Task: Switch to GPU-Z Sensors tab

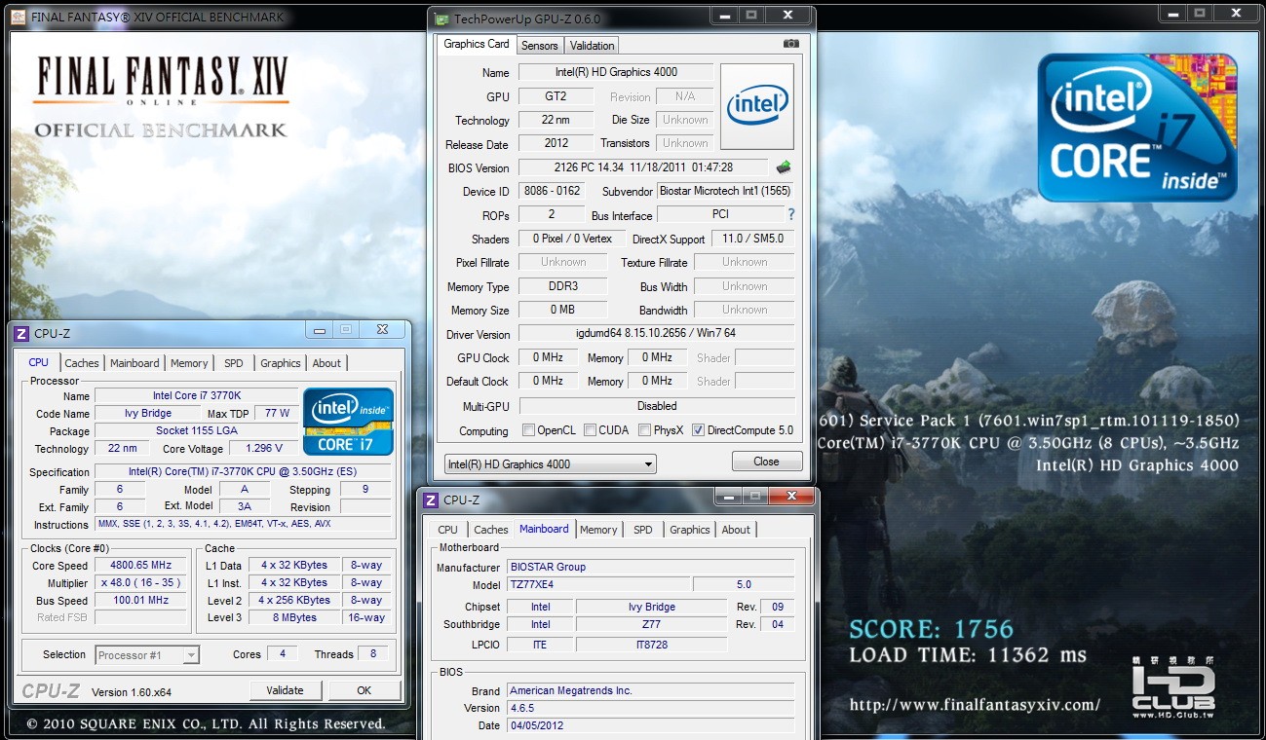Action: coord(539,46)
